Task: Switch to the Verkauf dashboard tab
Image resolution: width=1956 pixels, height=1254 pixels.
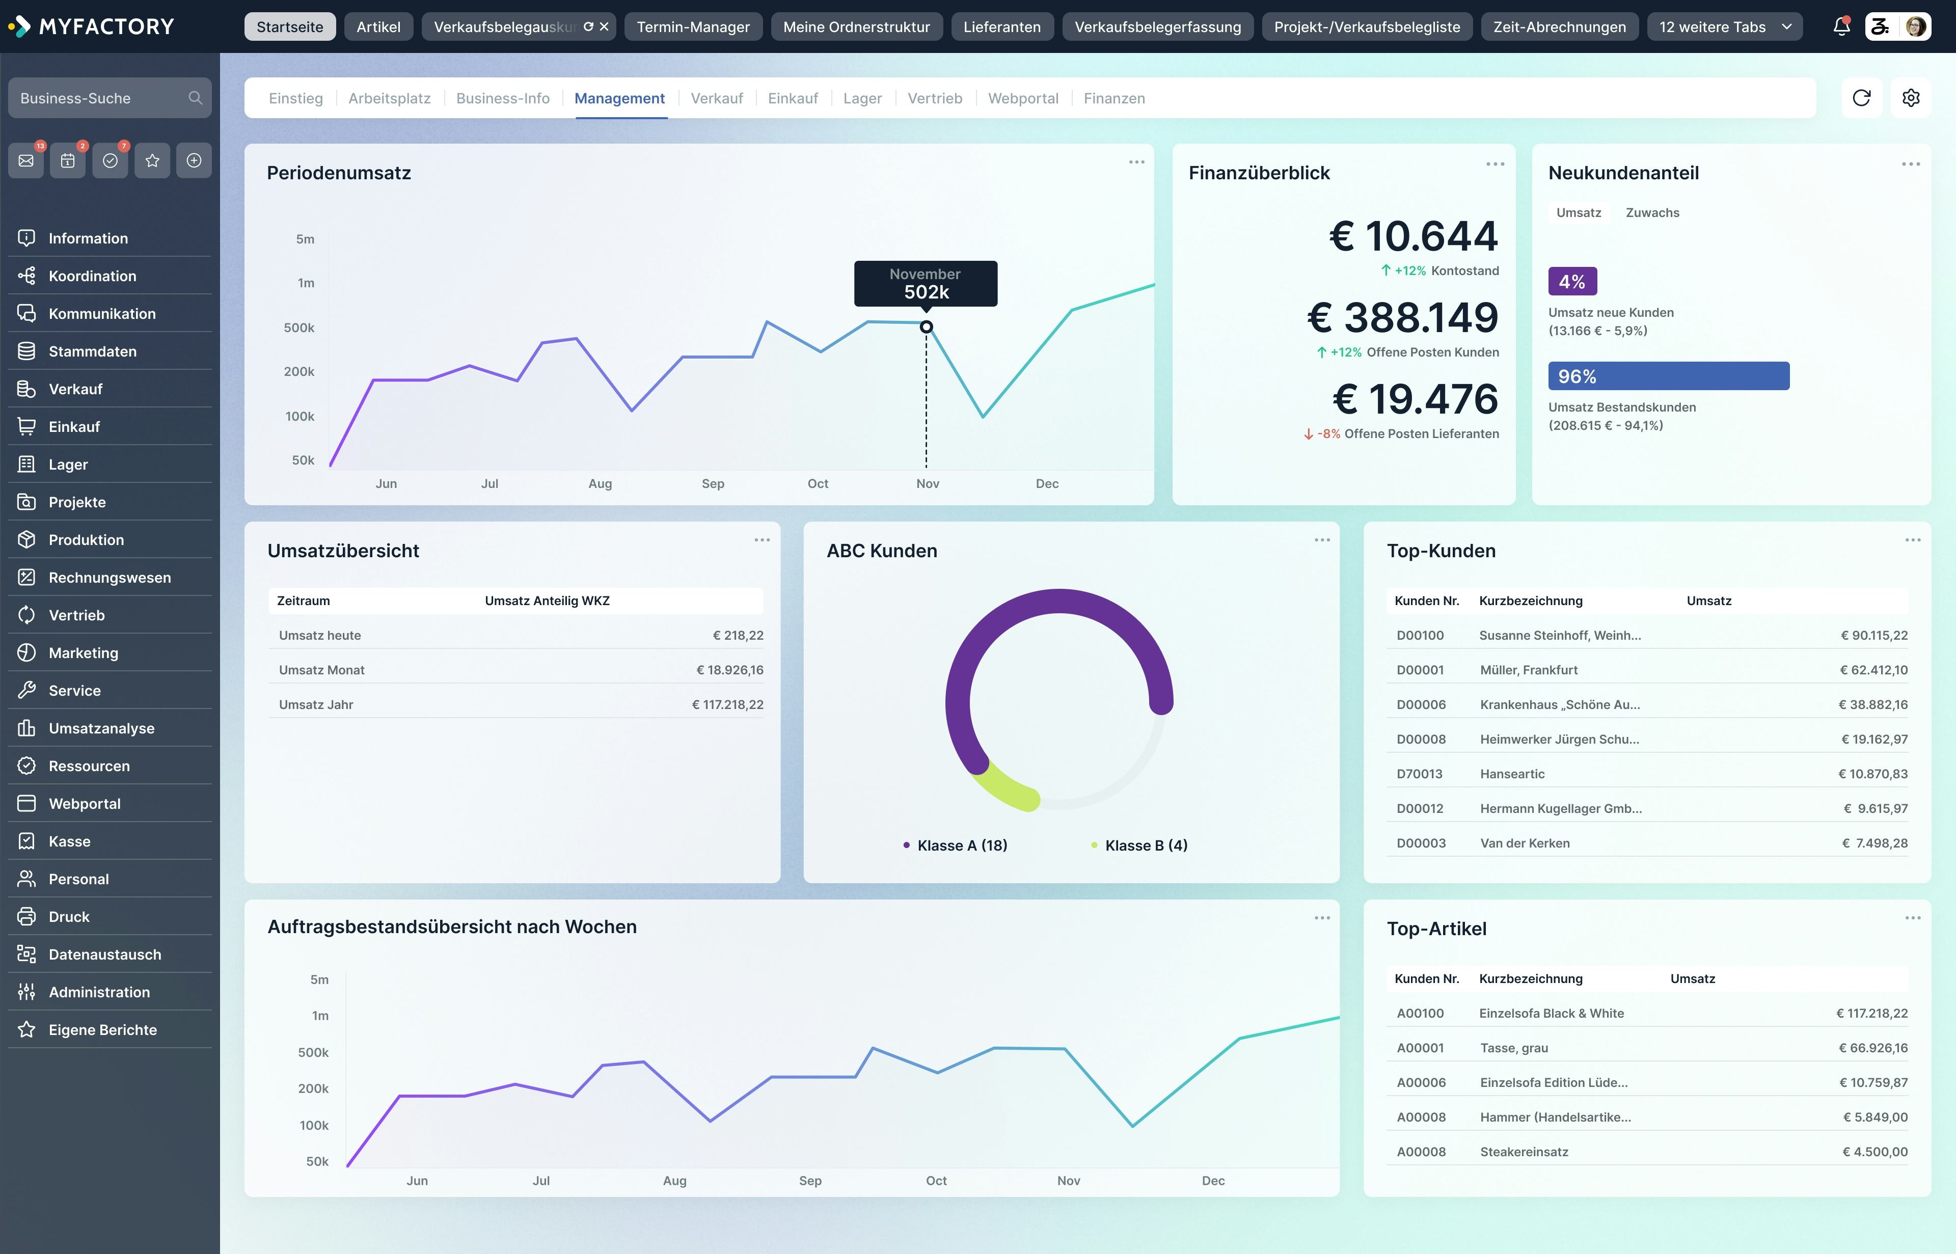Action: 717,98
